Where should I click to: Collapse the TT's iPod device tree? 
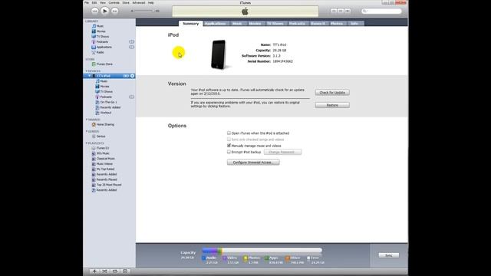click(x=90, y=76)
